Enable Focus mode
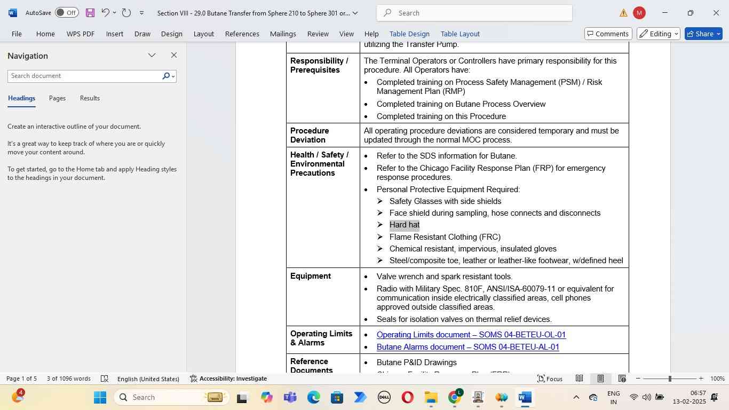Screen dimensions: 729x410 pos(550,379)
